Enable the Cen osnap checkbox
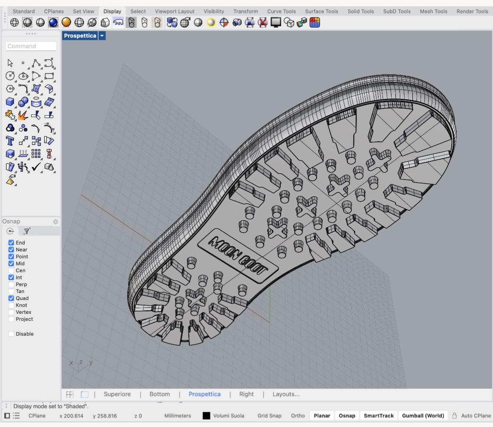493x427 pixels. pos(11,270)
